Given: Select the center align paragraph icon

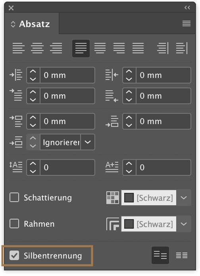Looking at the screenshot, I should (x=37, y=48).
